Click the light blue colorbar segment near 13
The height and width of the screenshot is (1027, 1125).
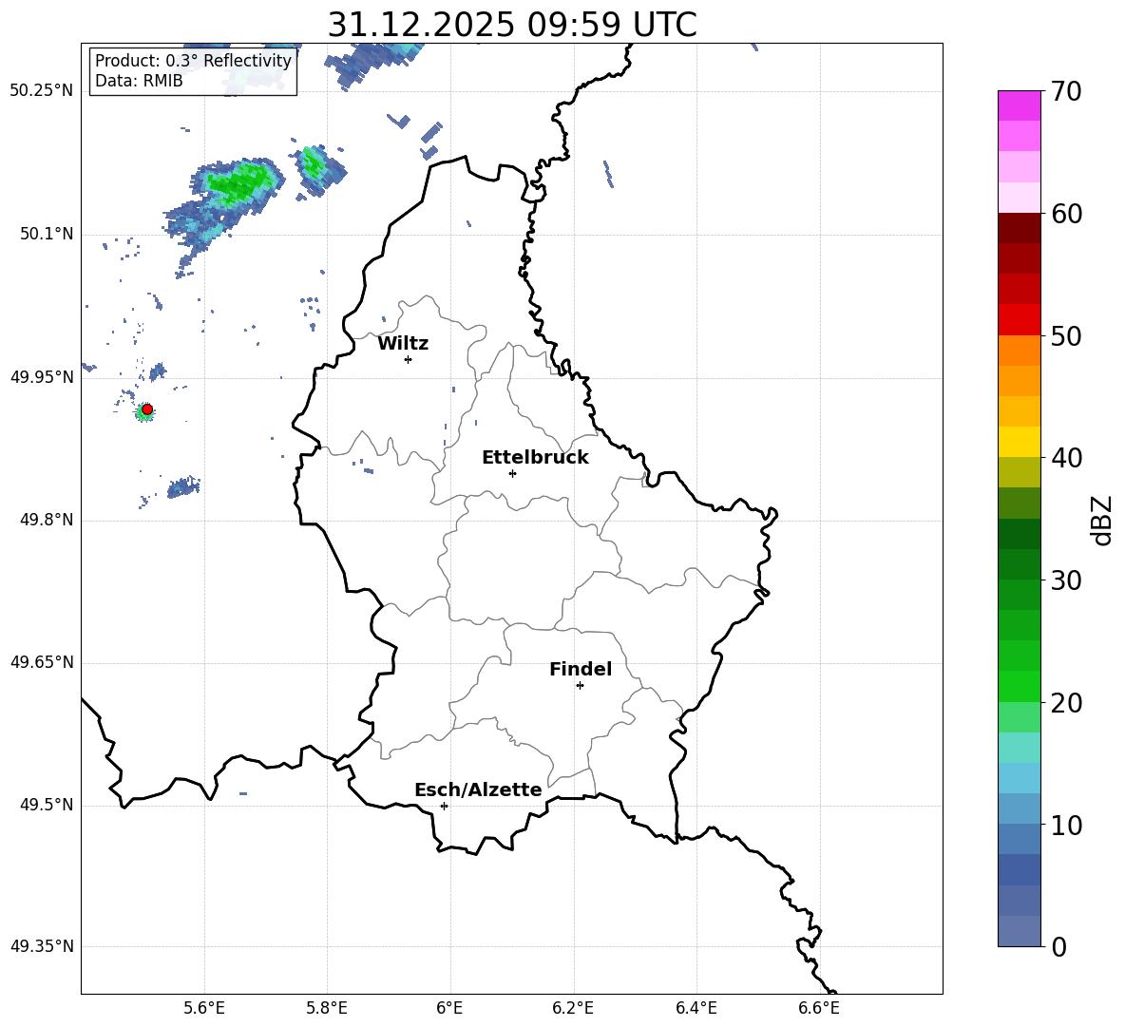1020,779
